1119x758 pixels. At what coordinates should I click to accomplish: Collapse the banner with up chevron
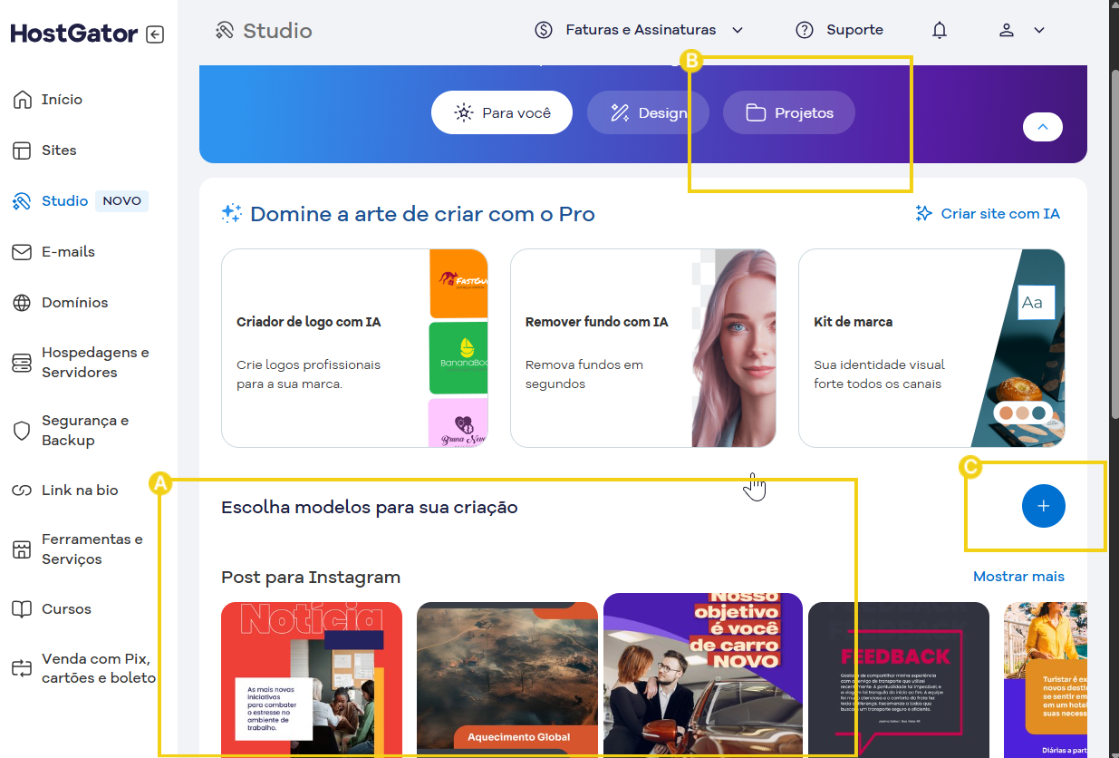(x=1043, y=127)
